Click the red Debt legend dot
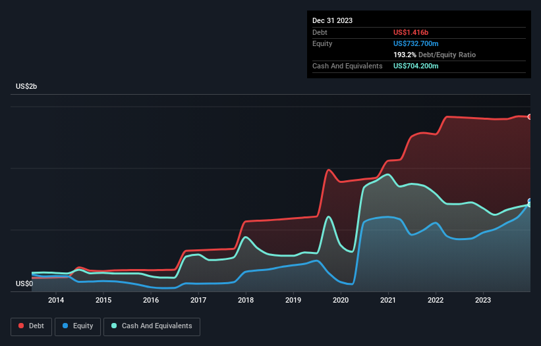The height and width of the screenshot is (346, 541). (x=21, y=326)
